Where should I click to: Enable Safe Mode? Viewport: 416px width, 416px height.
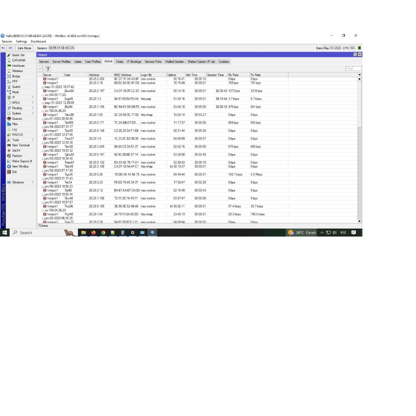pyautogui.click(x=24, y=48)
